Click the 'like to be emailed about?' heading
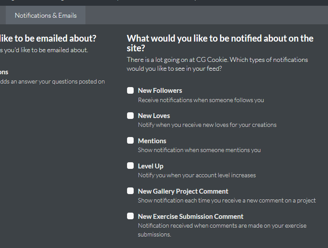The image size is (328, 248). pos(48,38)
